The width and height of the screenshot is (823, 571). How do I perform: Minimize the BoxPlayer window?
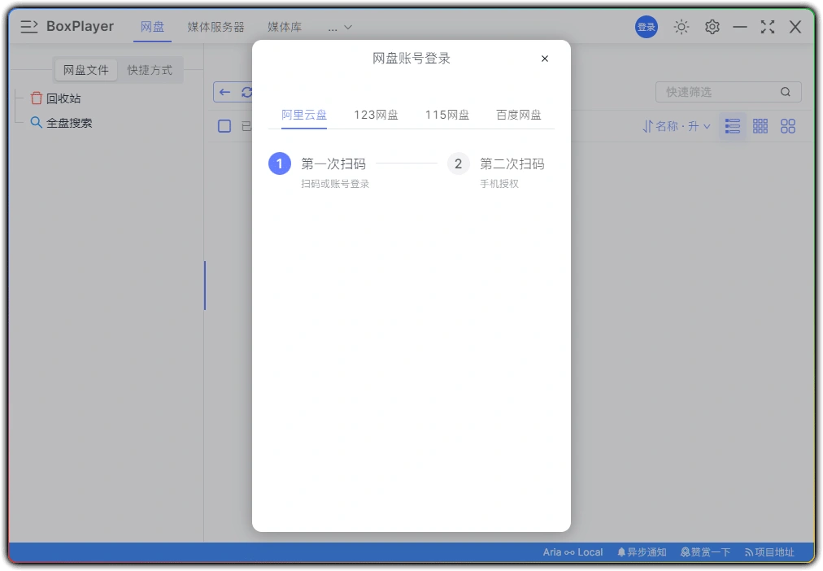tap(740, 27)
